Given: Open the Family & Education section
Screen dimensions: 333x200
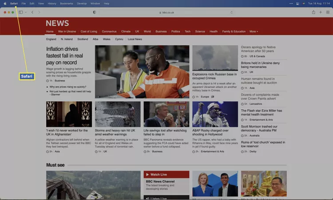Looking at the screenshot, I should click(x=234, y=32).
